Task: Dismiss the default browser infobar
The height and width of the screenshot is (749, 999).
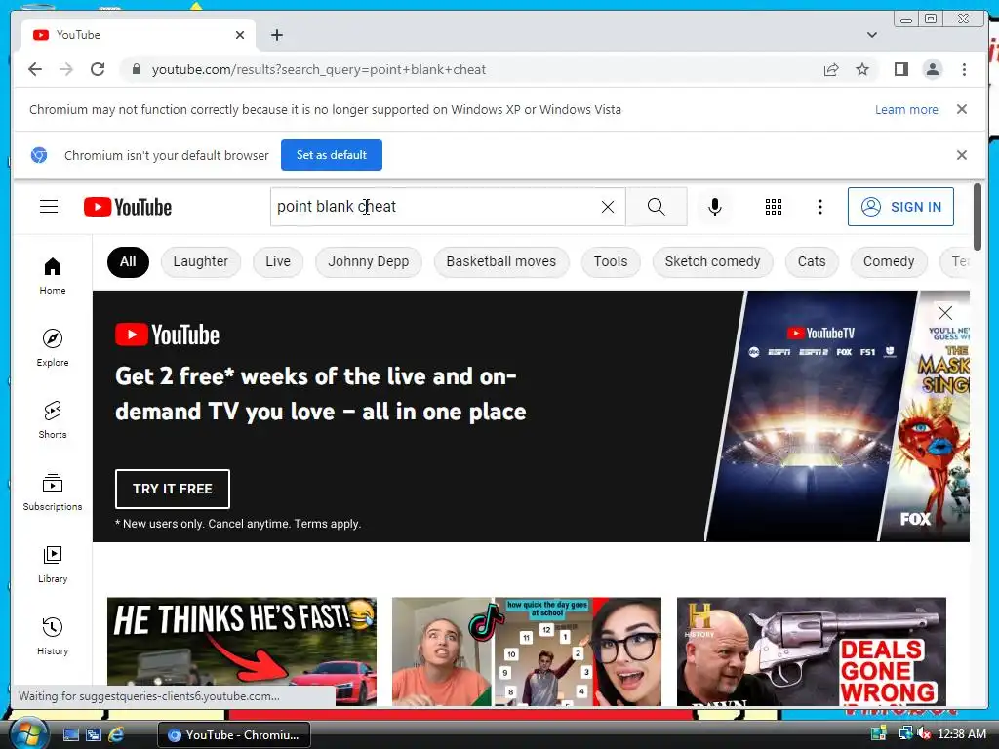Action: tap(962, 155)
